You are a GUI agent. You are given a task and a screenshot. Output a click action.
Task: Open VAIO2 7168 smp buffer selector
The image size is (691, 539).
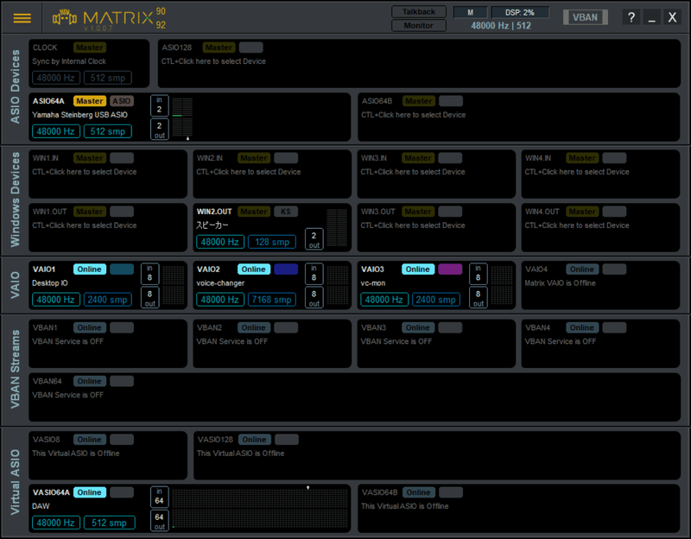click(272, 300)
